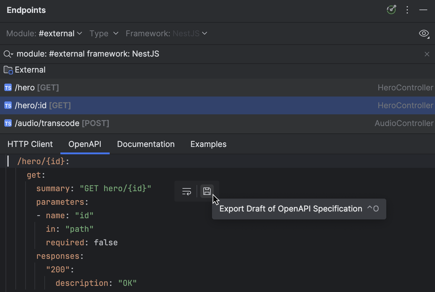Open the view options eye icon
Image resolution: width=435 pixels, height=292 pixels.
click(x=424, y=34)
